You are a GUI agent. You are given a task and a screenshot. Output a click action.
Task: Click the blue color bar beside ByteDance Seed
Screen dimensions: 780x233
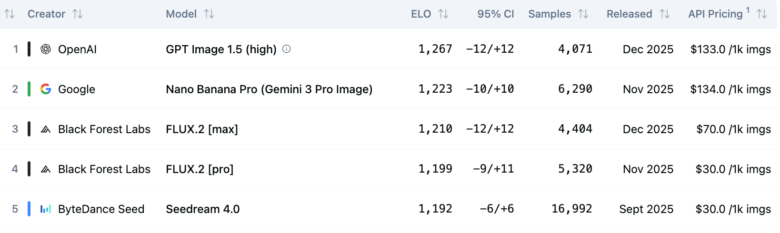tap(29, 209)
